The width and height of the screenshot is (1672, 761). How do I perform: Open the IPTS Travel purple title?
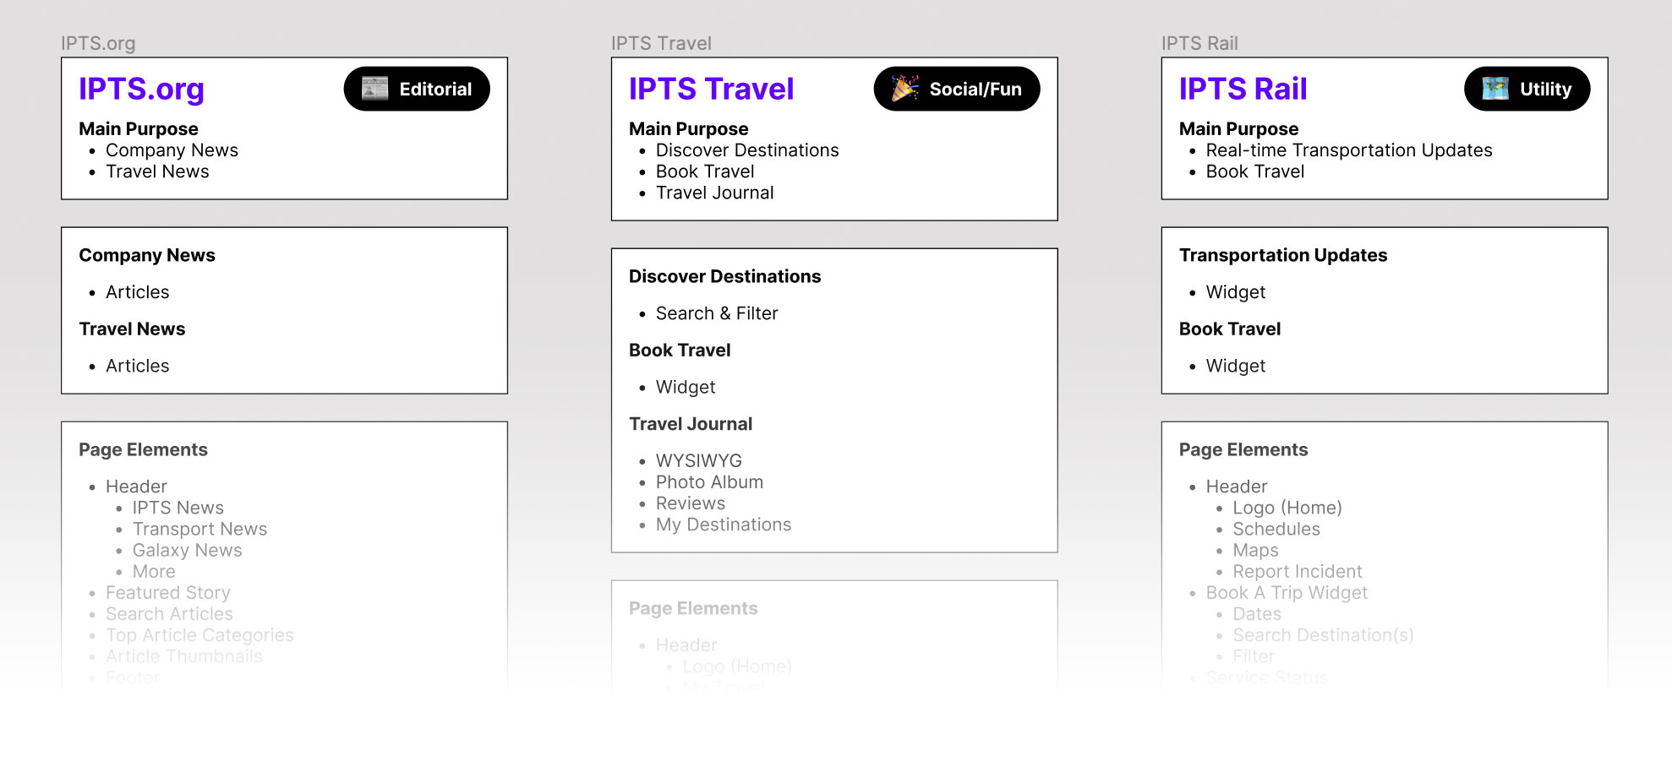(711, 89)
